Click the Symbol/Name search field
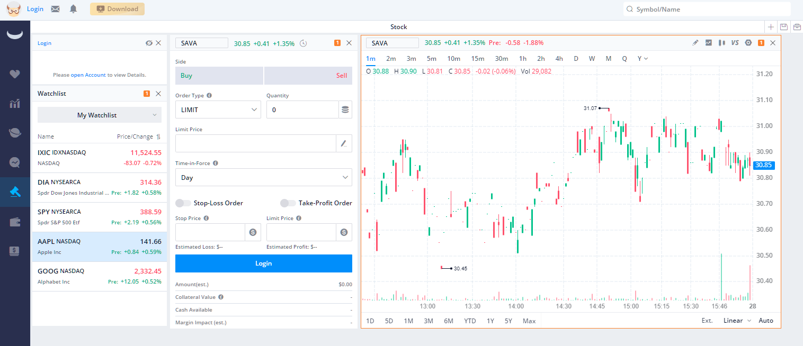The width and height of the screenshot is (803, 346). pyautogui.click(x=707, y=9)
